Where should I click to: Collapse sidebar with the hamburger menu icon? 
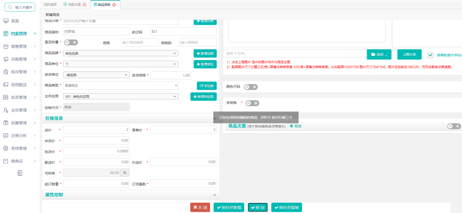coord(20,173)
